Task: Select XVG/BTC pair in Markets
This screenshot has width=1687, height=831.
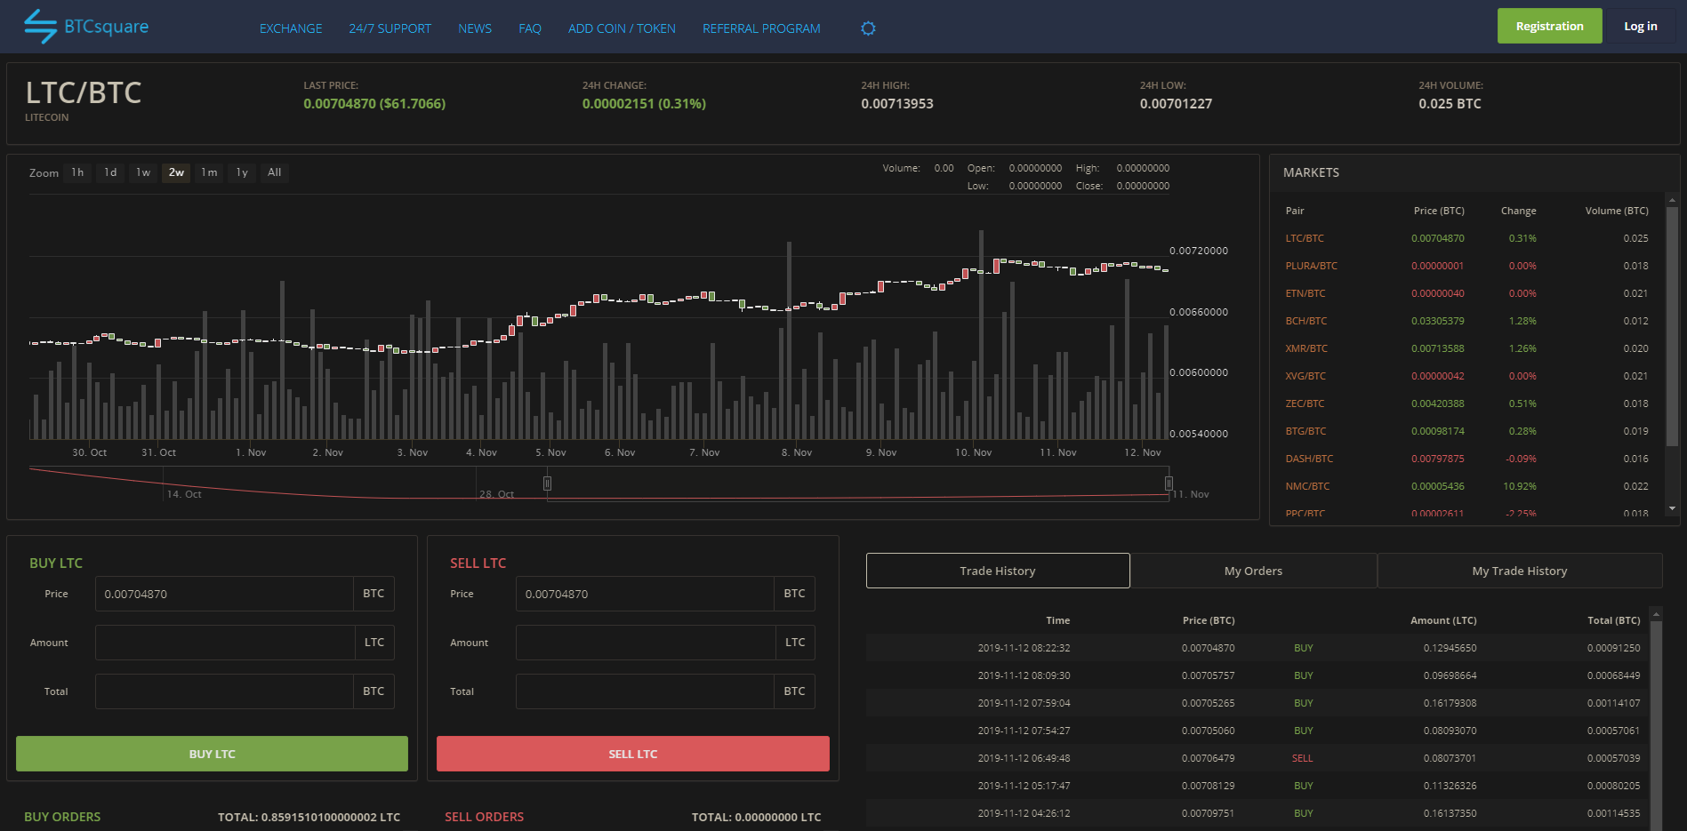Action: [1305, 376]
